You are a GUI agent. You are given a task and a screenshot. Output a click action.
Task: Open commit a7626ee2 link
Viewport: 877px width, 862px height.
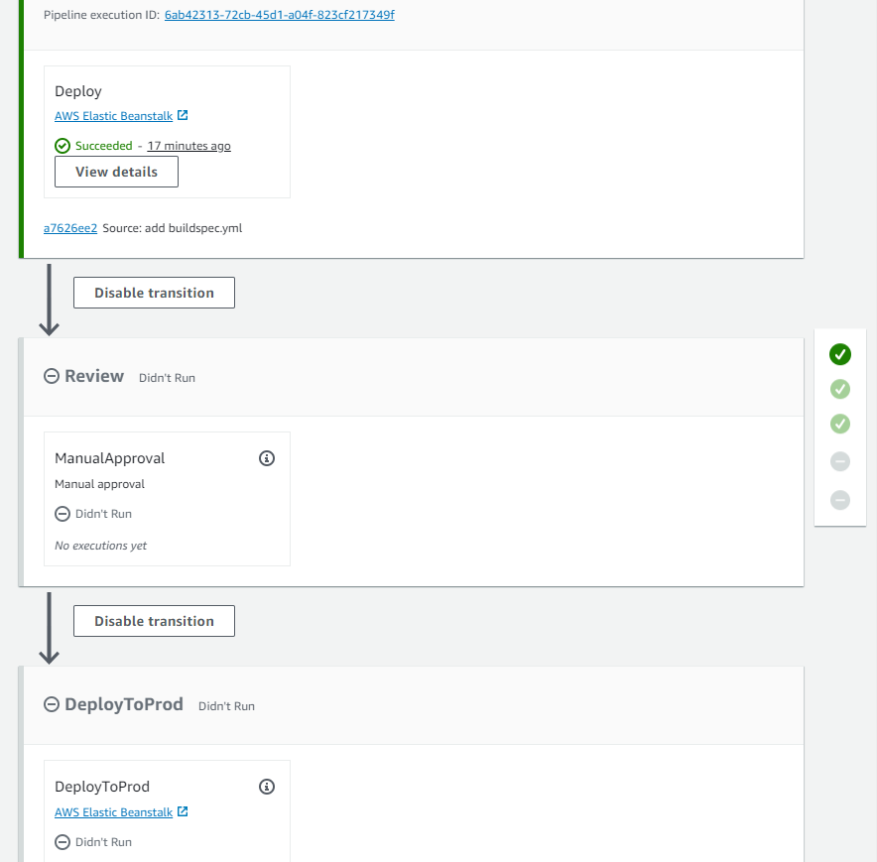(x=70, y=228)
